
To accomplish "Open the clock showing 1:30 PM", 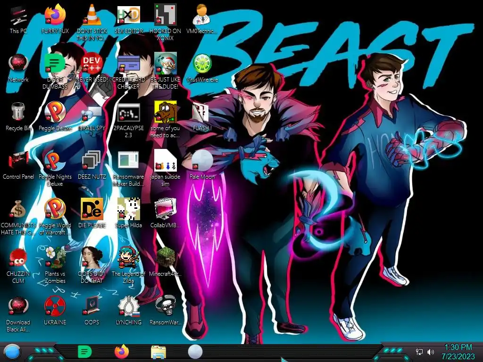I will tap(458, 352).
